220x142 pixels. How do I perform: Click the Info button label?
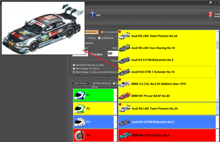[98, 15]
